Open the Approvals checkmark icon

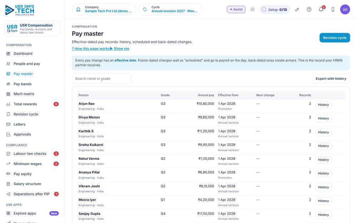coord(8,135)
